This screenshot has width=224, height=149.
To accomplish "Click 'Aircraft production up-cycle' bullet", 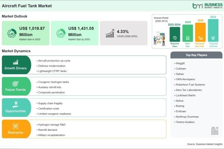I will click(x=53, y=61).
